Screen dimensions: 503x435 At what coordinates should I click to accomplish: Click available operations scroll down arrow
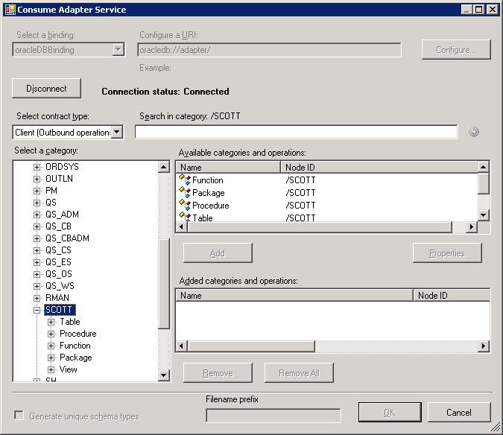(x=484, y=215)
